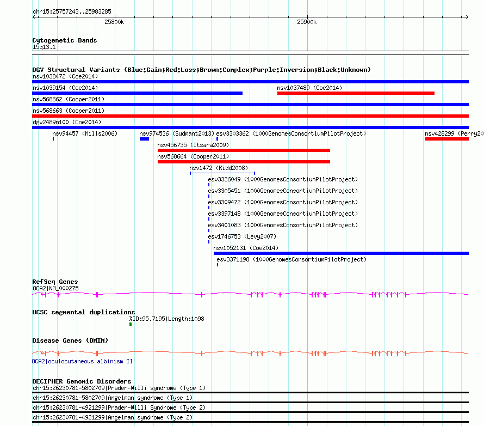Image resolution: width=484 pixels, height=426 pixels.
Task: Select the nsv1052131 (Coe2014) blue bar
Action: tap(341, 253)
